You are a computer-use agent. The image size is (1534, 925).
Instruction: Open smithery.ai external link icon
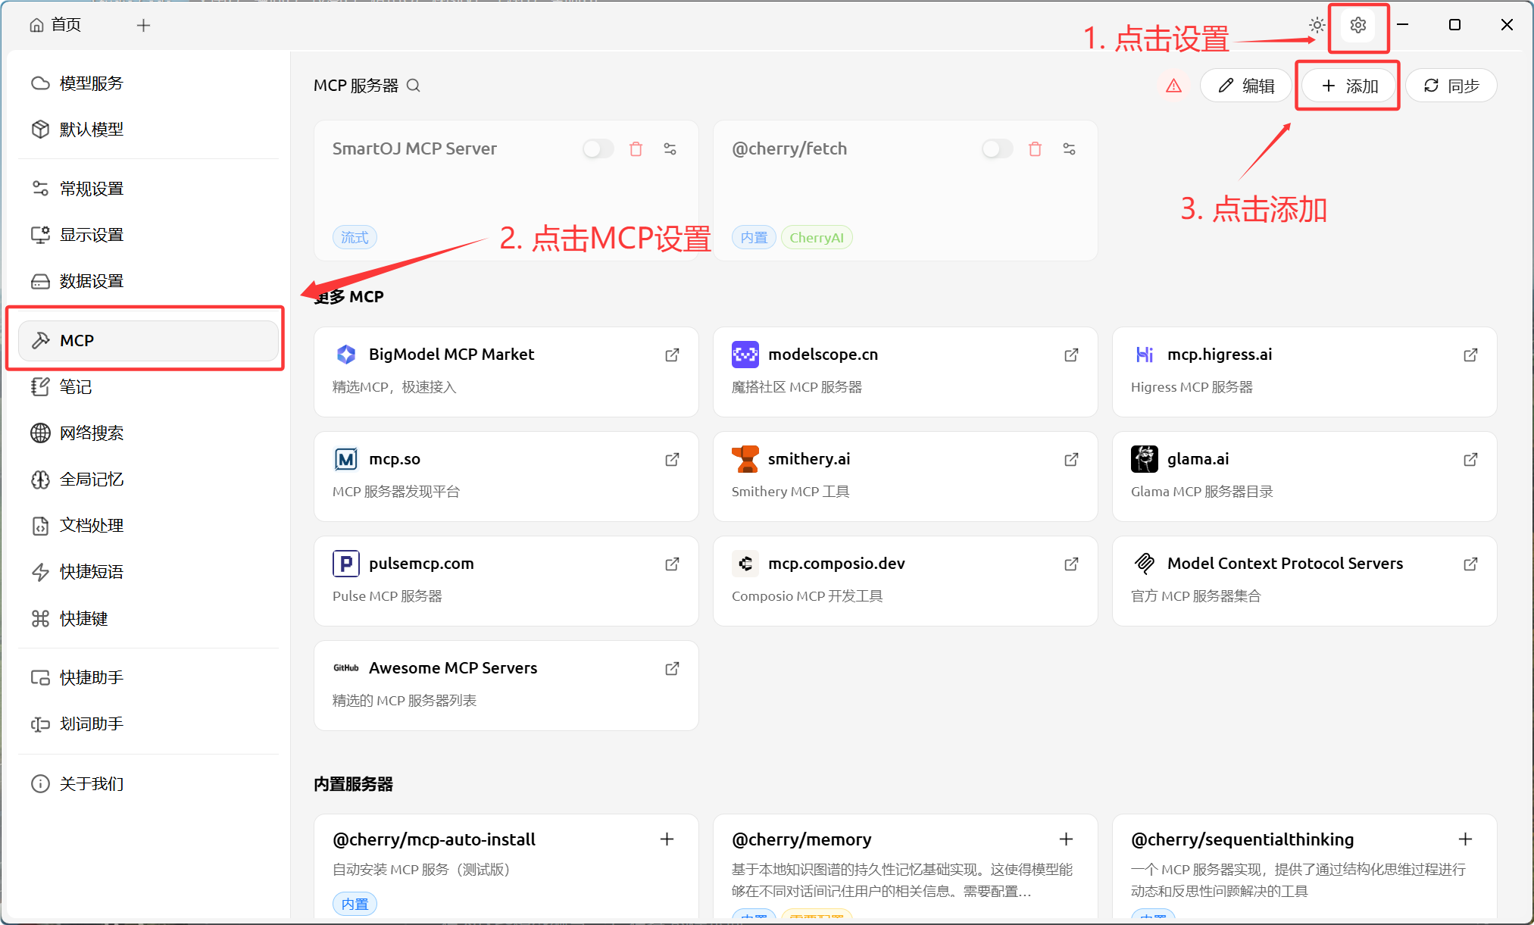(1071, 459)
